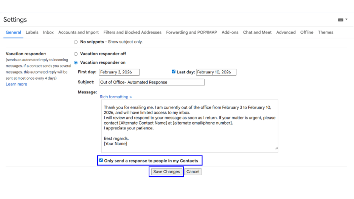354x199 pixels.
Task: Select Vacation responder on option
Action: pos(76,63)
